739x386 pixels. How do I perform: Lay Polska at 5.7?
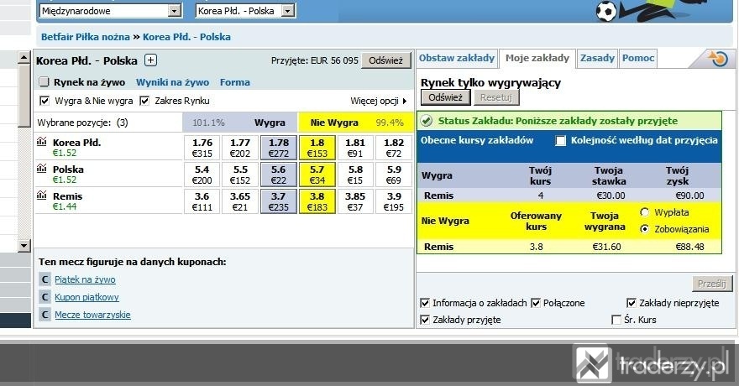coord(317,175)
